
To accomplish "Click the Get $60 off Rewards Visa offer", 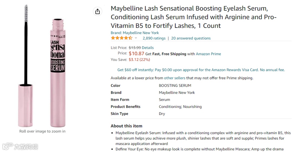I will click(x=201, y=70).
